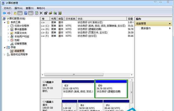
Task: Select the (D:) volume row in list
Action: 87,29
